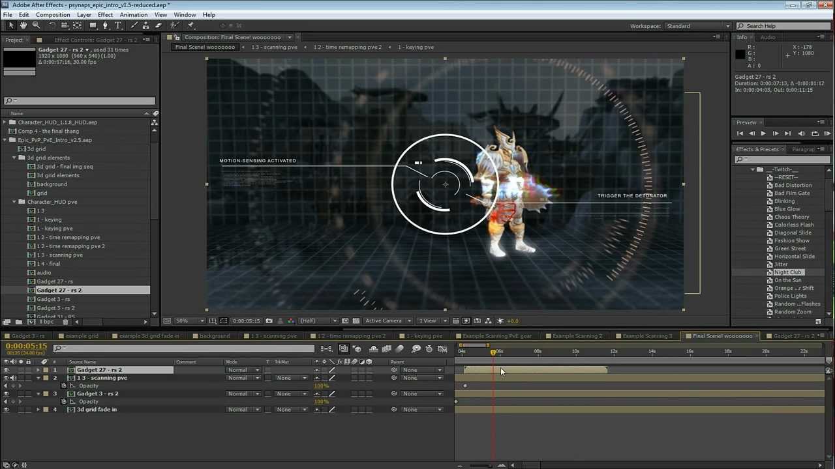This screenshot has height=469, width=835.
Task: Open the Graph Editor in timeline
Action: [x=442, y=348]
